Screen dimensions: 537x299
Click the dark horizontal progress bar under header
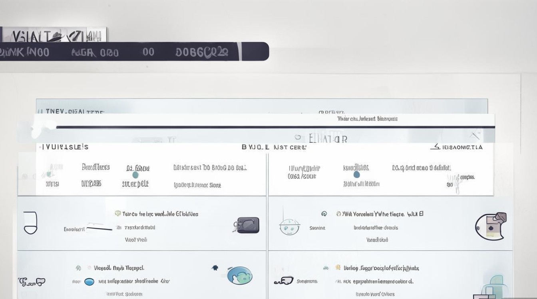pos(275,127)
